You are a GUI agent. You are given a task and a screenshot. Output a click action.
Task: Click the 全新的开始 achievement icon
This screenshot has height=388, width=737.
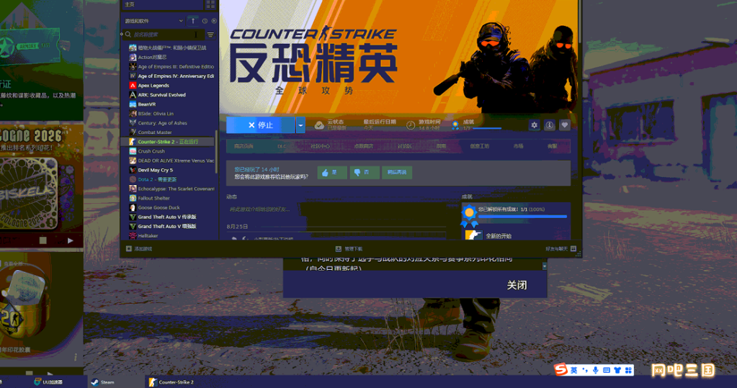(x=473, y=235)
